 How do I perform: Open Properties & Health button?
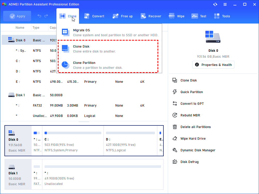(x=213, y=65)
